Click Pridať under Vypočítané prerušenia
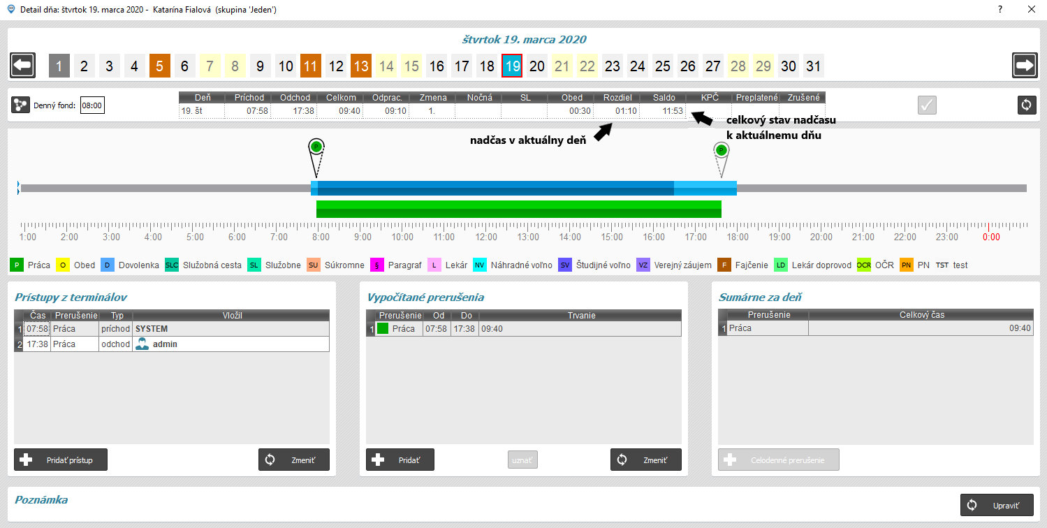 click(x=400, y=460)
